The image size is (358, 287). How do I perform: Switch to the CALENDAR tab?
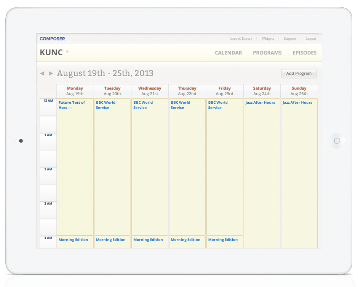228,53
